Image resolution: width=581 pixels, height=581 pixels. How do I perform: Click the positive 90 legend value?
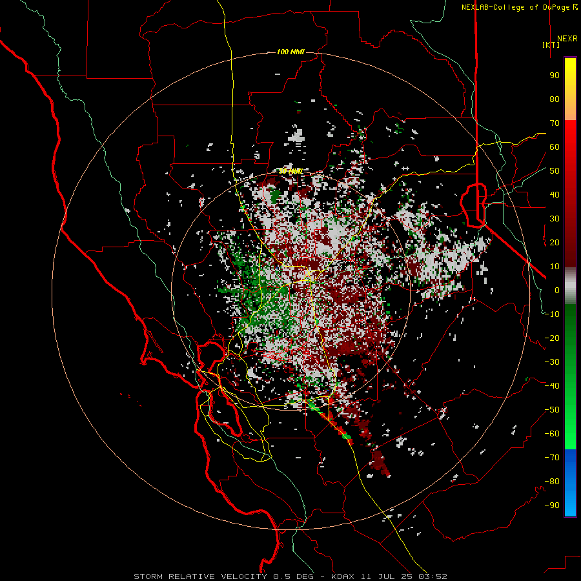coord(555,76)
